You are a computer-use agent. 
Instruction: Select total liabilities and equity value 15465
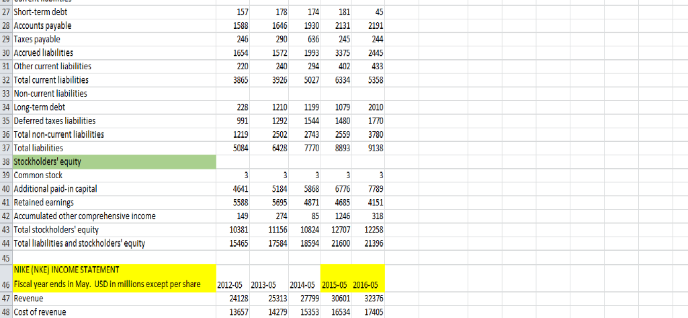click(x=233, y=243)
